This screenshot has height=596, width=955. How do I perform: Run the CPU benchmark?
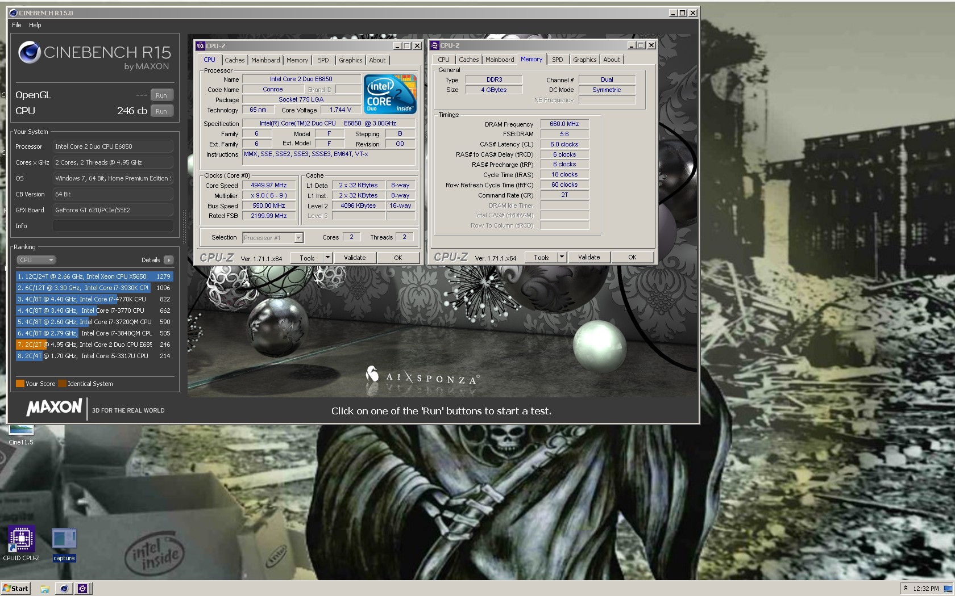(x=161, y=111)
